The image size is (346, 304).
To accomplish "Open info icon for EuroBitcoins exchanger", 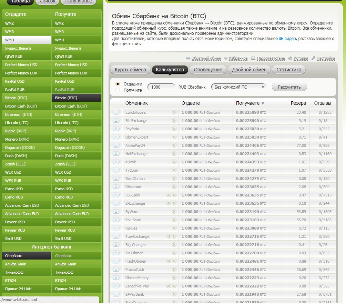I will pos(116,112).
